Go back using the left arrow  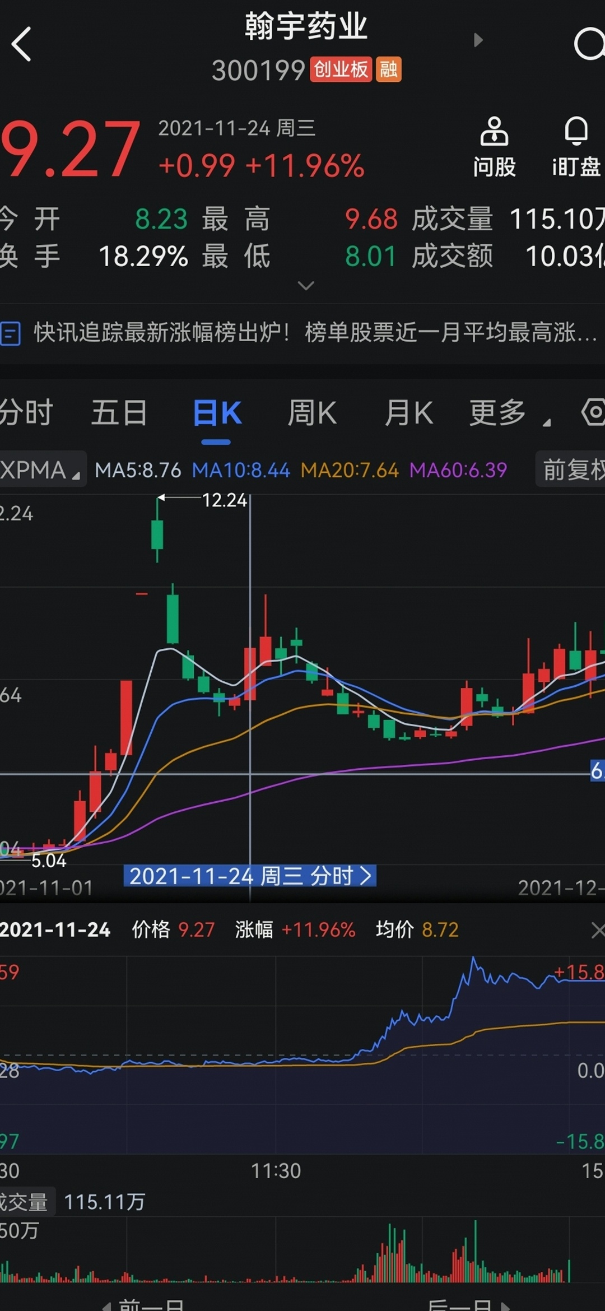pos(22,44)
